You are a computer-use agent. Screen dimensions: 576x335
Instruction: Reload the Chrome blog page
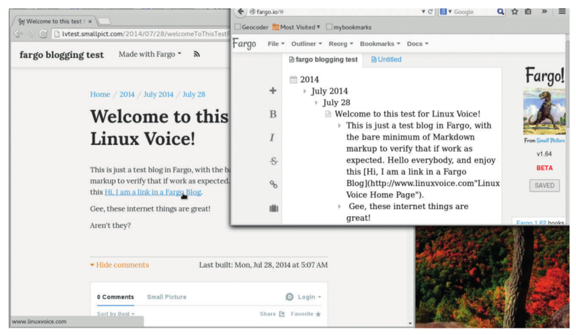[44, 34]
